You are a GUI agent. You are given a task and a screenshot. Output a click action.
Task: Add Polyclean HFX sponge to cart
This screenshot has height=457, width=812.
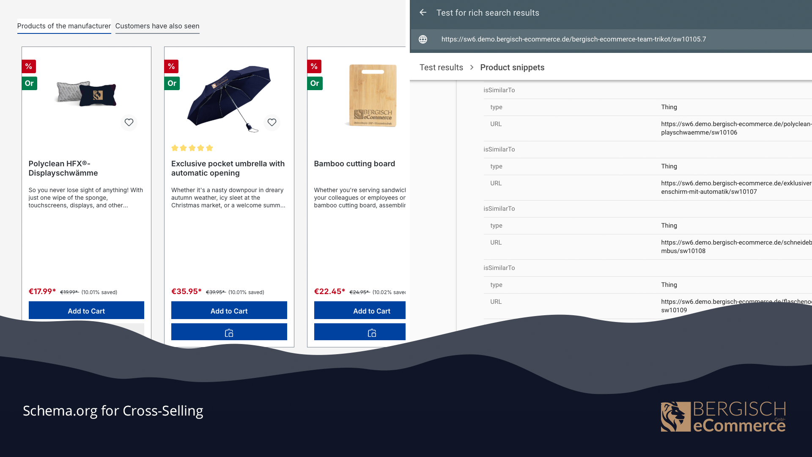point(86,311)
